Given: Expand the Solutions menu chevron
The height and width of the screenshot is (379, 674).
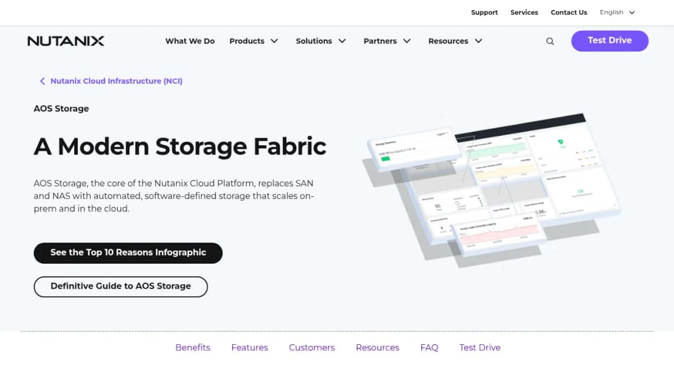Looking at the screenshot, I should [342, 41].
